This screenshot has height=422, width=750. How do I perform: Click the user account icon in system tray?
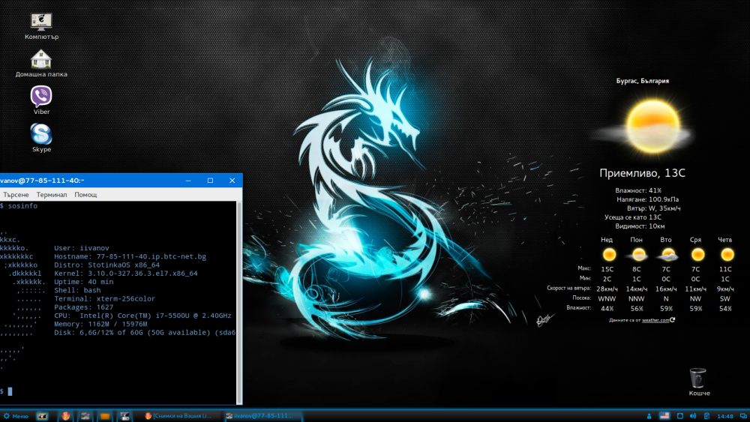click(649, 416)
